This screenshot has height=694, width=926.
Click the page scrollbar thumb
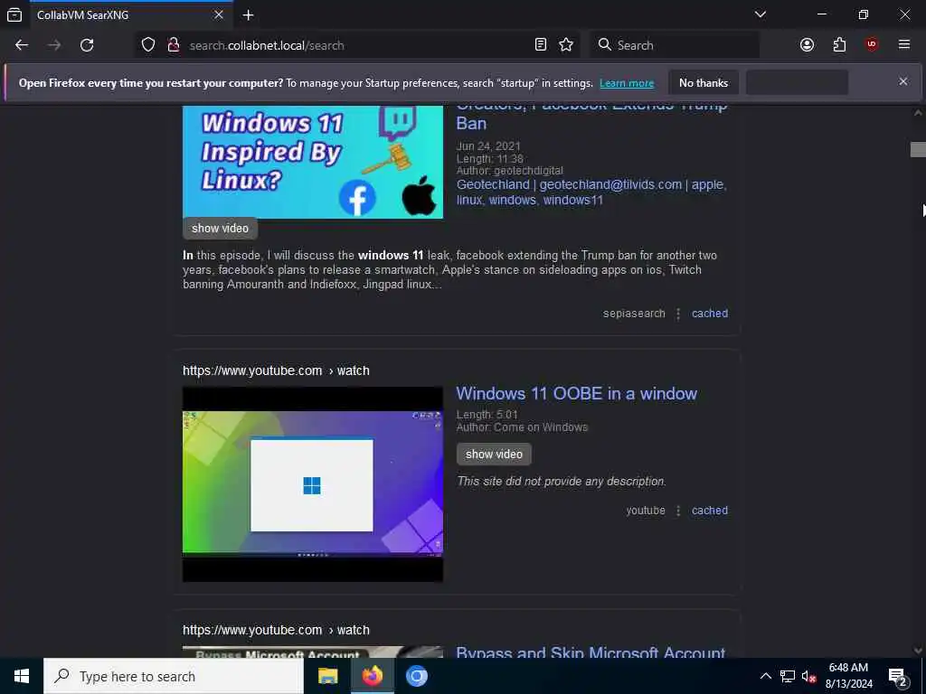[918, 149]
